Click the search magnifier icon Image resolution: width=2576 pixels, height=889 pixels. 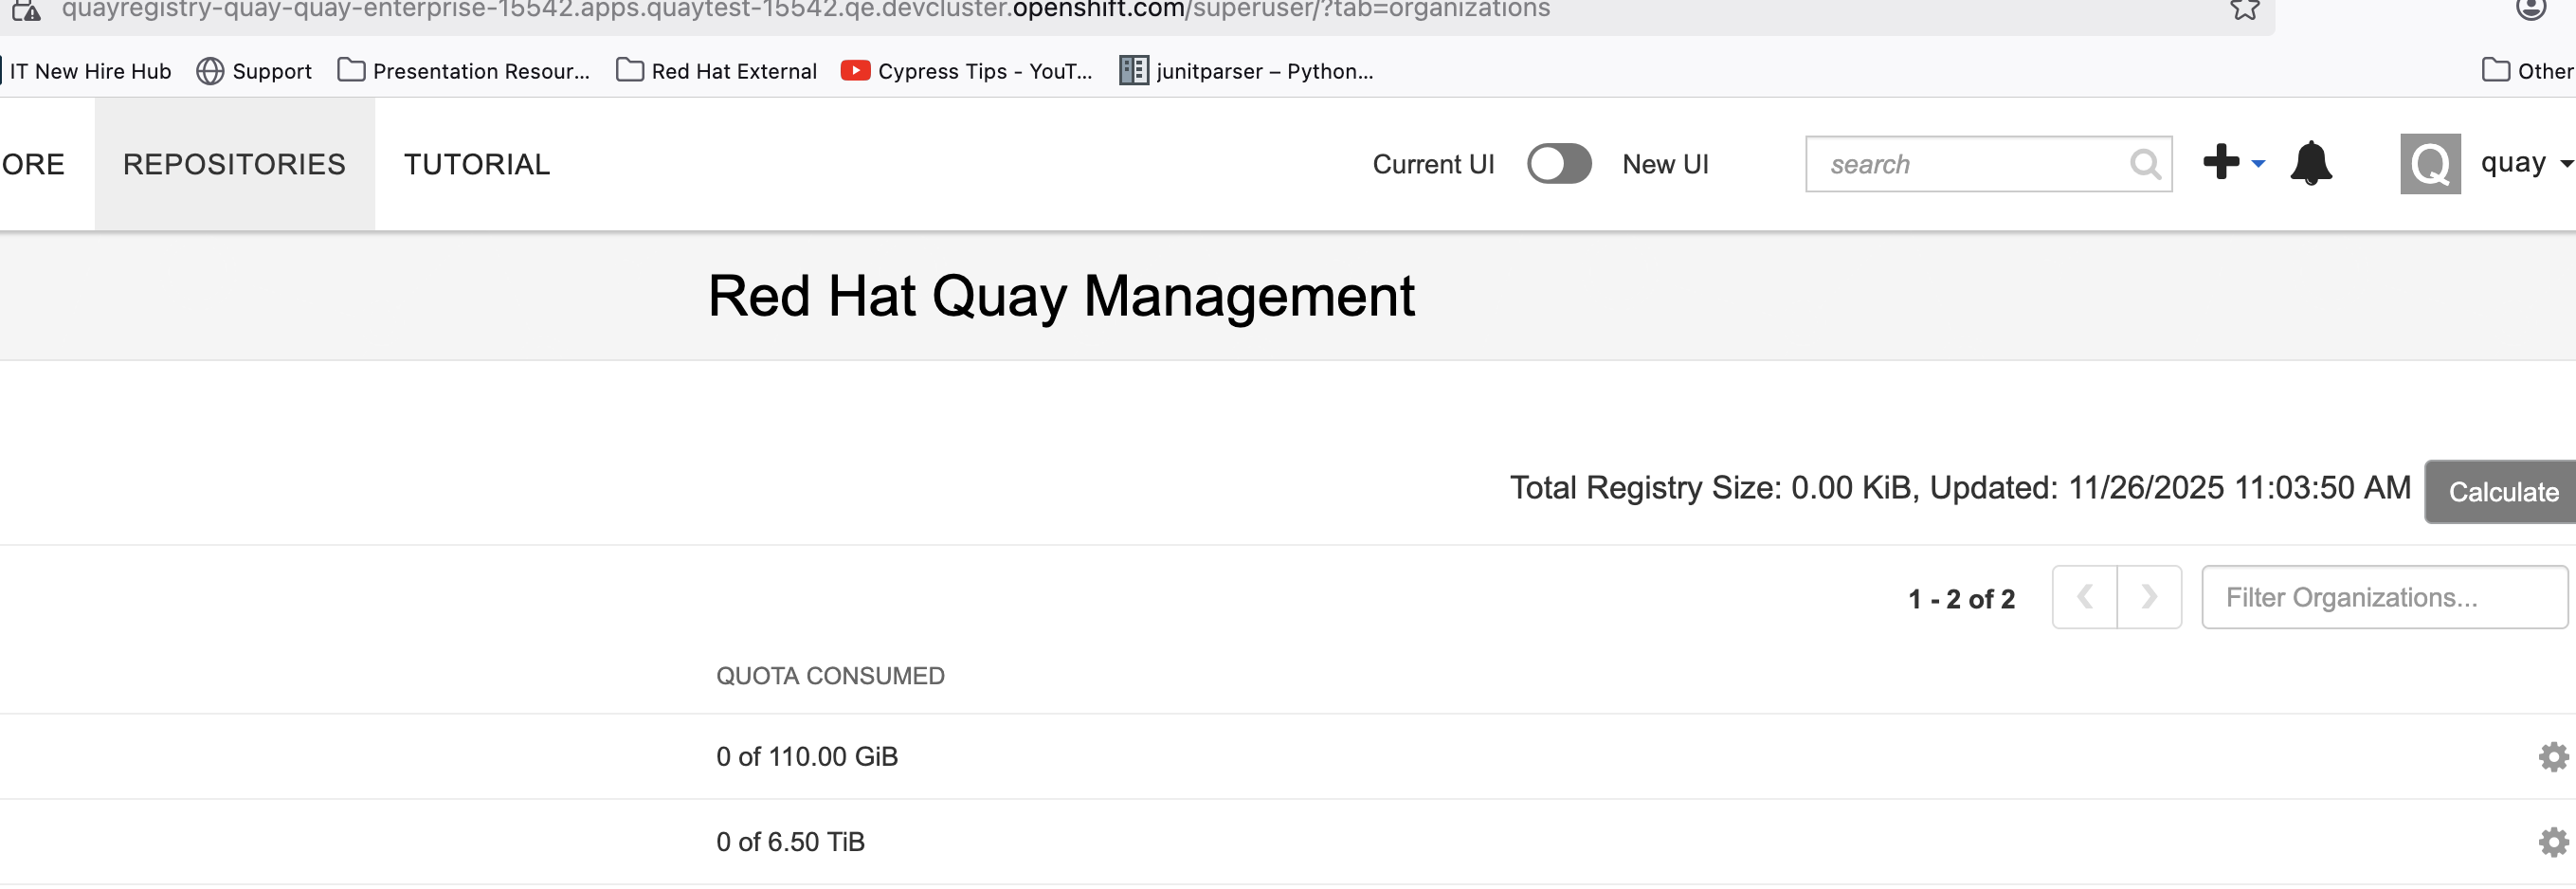2144,164
